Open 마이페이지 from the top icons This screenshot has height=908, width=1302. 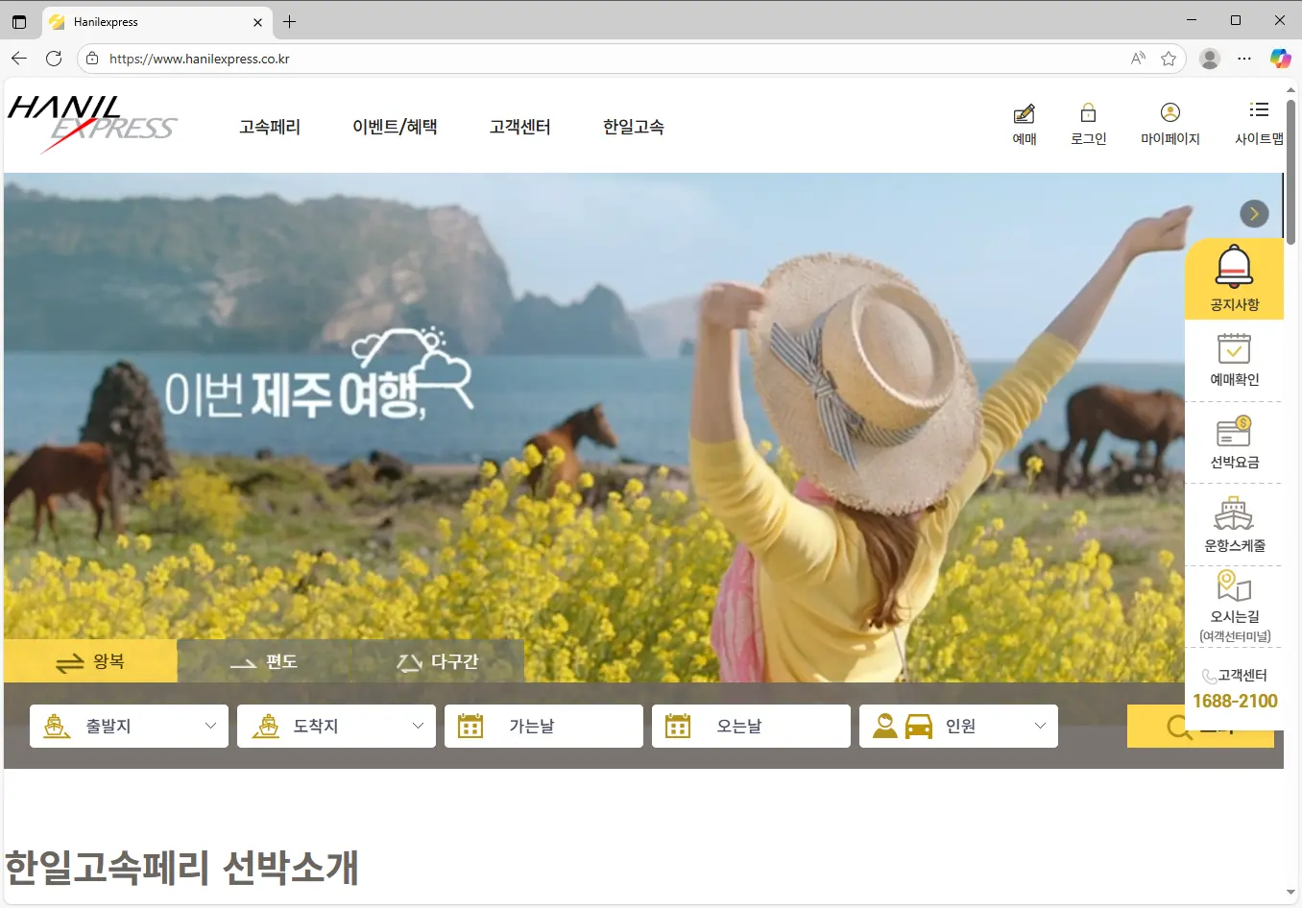[x=1169, y=123]
